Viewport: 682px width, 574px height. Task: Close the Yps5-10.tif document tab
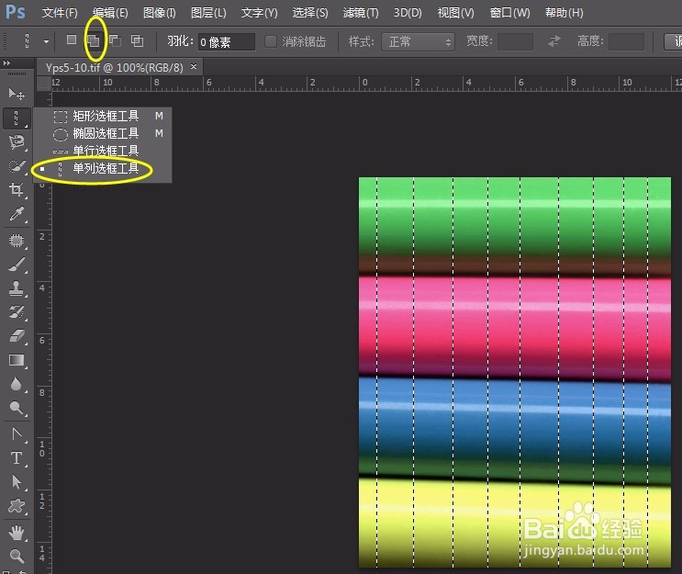pyautogui.click(x=194, y=66)
